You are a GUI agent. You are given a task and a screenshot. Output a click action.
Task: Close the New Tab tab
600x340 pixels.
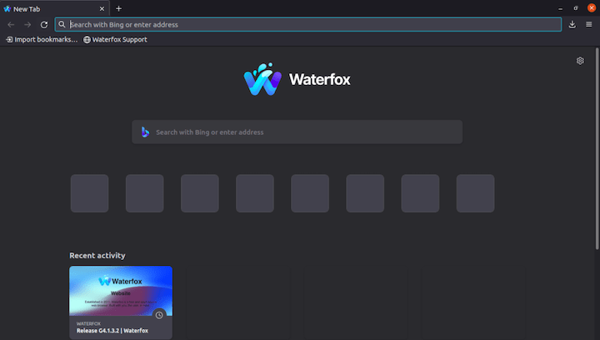(102, 9)
